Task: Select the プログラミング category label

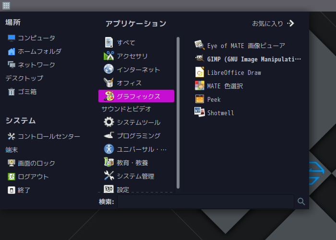Action: [x=139, y=136]
